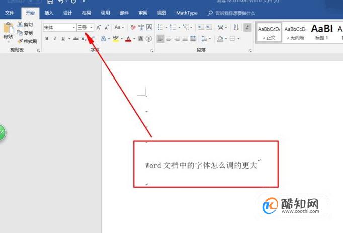343x233 pixels.
Task: Switch to the Mailings (邮件) tab
Action: (x=124, y=13)
